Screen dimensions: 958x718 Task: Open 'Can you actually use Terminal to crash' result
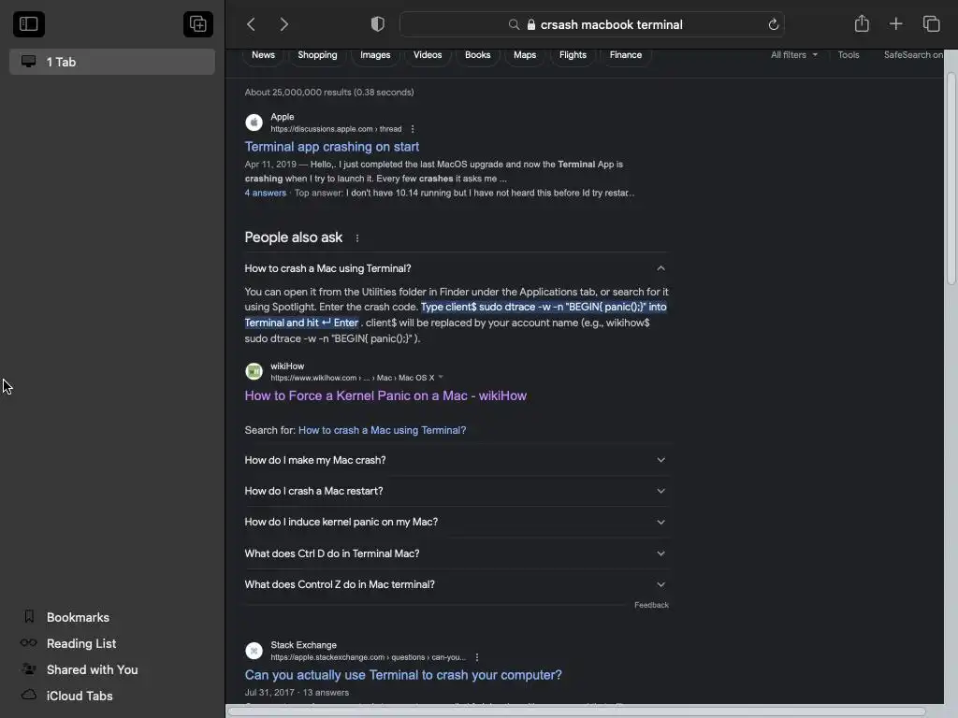(403, 675)
